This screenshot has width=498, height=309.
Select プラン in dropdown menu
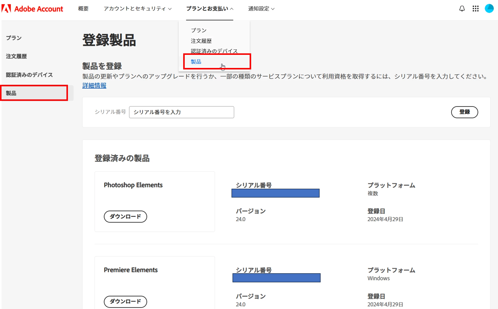coord(199,30)
